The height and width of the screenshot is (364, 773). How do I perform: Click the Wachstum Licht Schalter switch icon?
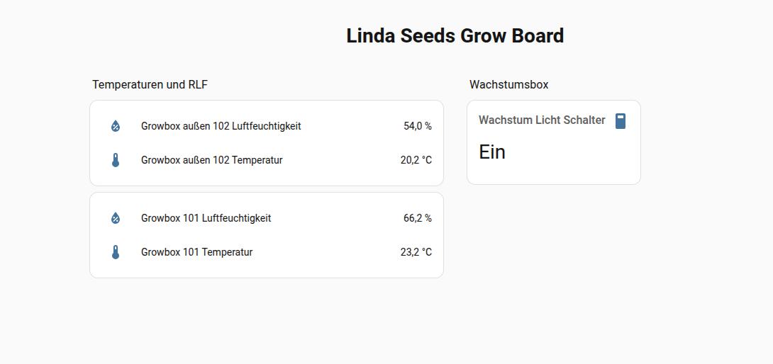point(621,121)
